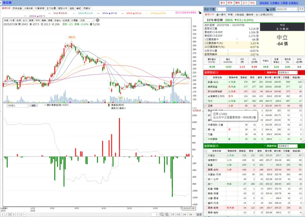Tick the header select-all checkbox in the buy table

[205, 77]
